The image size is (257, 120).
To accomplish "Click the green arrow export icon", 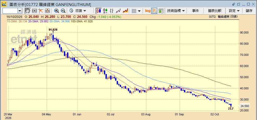I will 161,11.
